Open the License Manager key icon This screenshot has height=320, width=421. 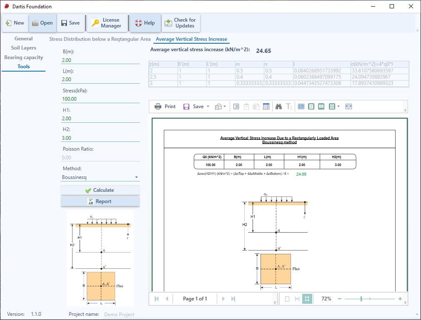(x=95, y=23)
